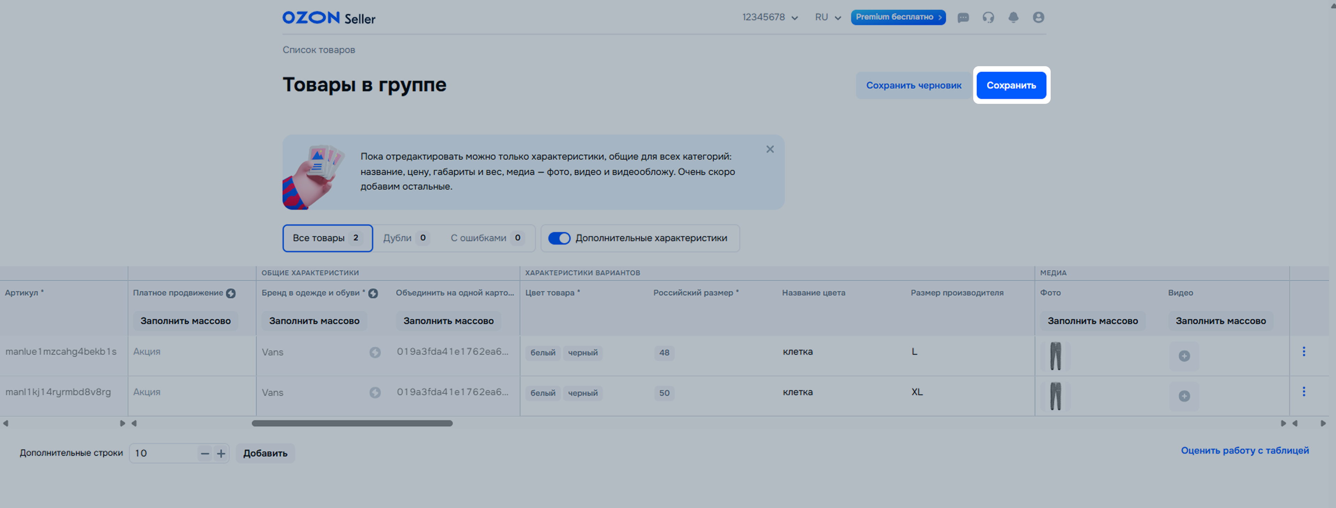
Task: Decrease additional rows with minus stepper
Action: [x=205, y=454]
